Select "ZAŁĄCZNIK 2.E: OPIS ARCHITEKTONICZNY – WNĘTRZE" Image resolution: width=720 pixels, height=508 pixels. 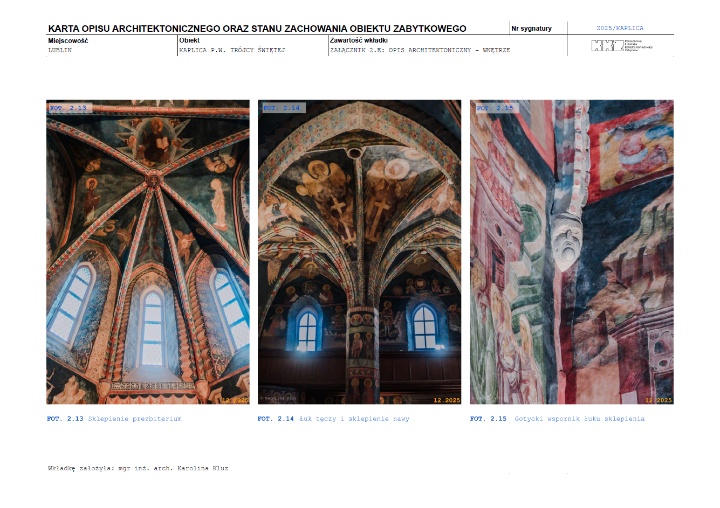coord(420,50)
